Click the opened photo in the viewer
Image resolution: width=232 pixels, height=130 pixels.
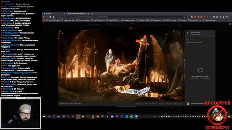tap(121, 66)
